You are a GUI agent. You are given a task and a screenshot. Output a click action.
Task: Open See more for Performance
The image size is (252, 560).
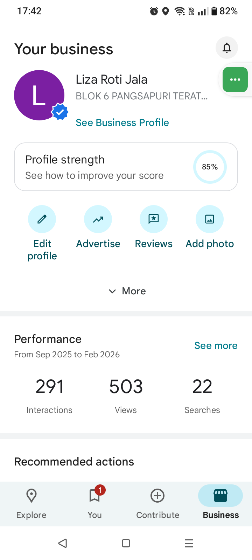(216, 346)
